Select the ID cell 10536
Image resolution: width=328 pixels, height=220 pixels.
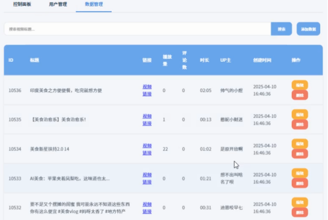15,90
